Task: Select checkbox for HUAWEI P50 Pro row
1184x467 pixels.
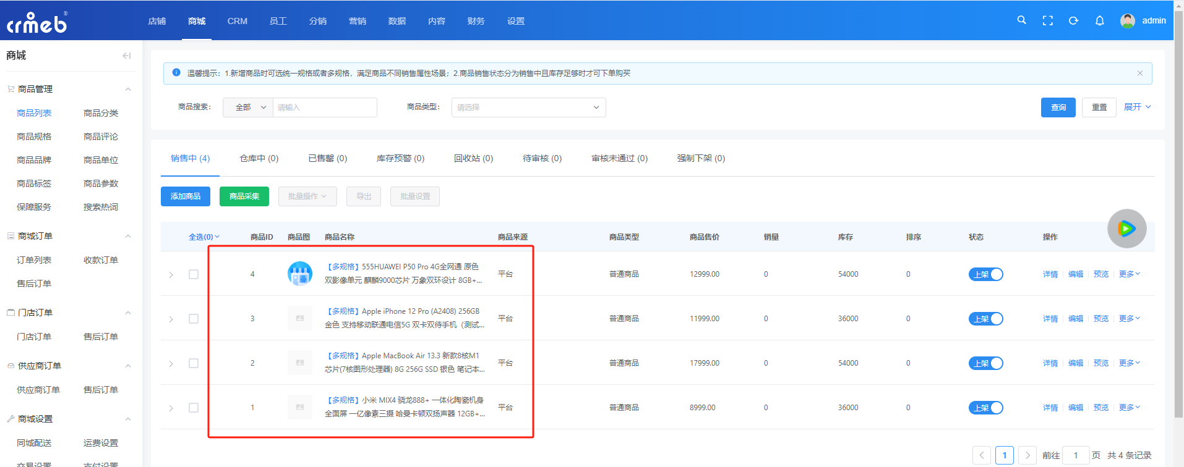Action: [194, 274]
